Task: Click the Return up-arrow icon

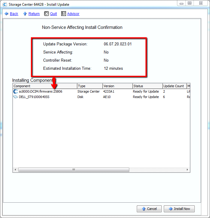Action: 25,14
